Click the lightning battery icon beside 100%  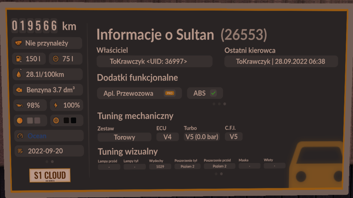(56, 105)
